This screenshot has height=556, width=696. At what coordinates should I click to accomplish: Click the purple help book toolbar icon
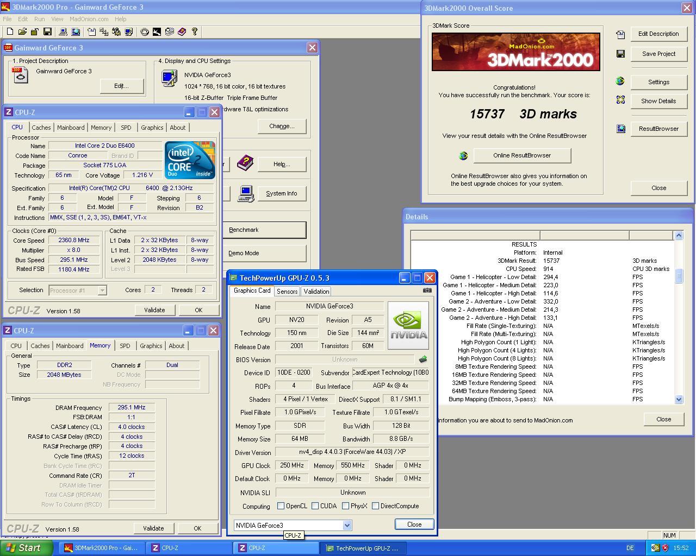(182, 32)
